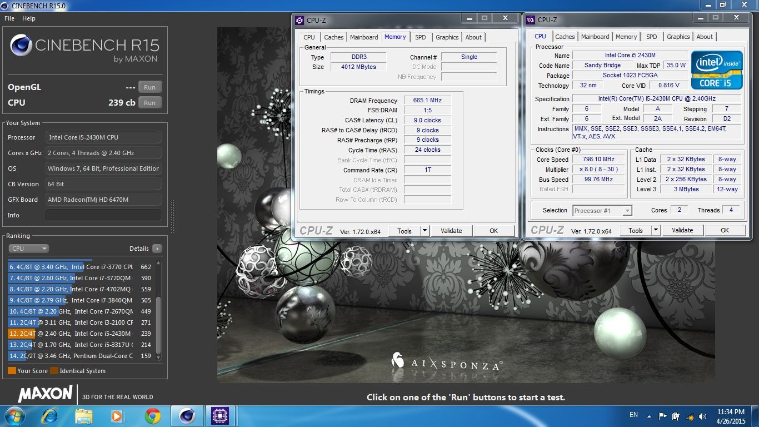
Task: Select ranking row 10 Core i7-2670QM
Action: pos(81,311)
